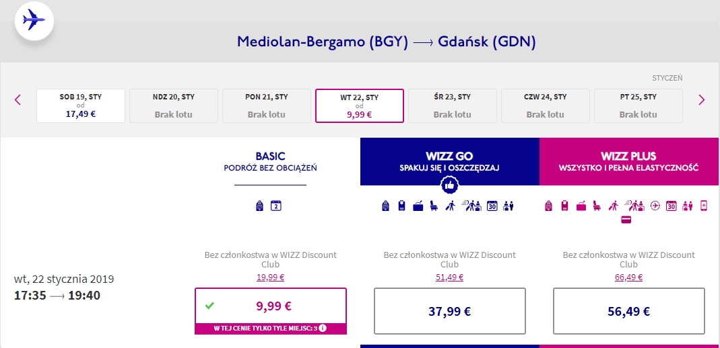Click the WIZZ Go calendar 30 icon
The height and width of the screenshot is (348, 720).
(492, 206)
